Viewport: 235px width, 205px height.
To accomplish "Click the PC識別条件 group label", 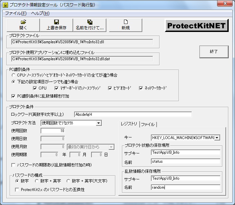I will click(20, 70).
